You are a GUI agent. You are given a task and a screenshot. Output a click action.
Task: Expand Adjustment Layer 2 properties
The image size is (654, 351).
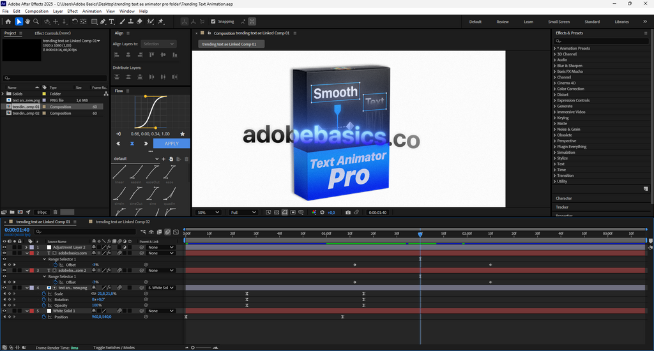(x=26, y=247)
